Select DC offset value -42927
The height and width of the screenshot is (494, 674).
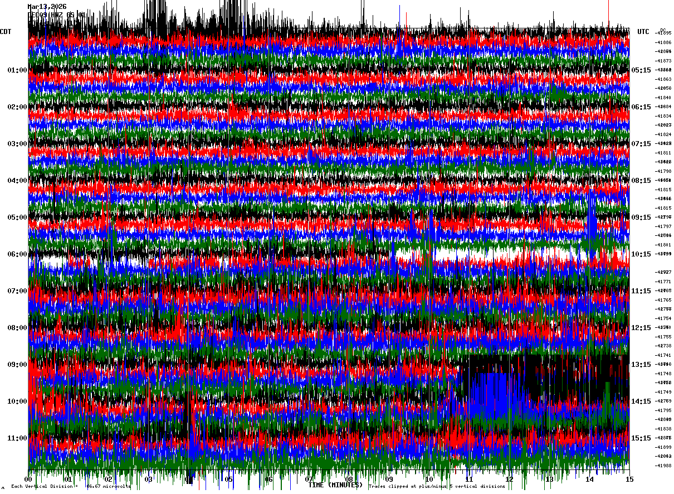(x=663, y=272)
